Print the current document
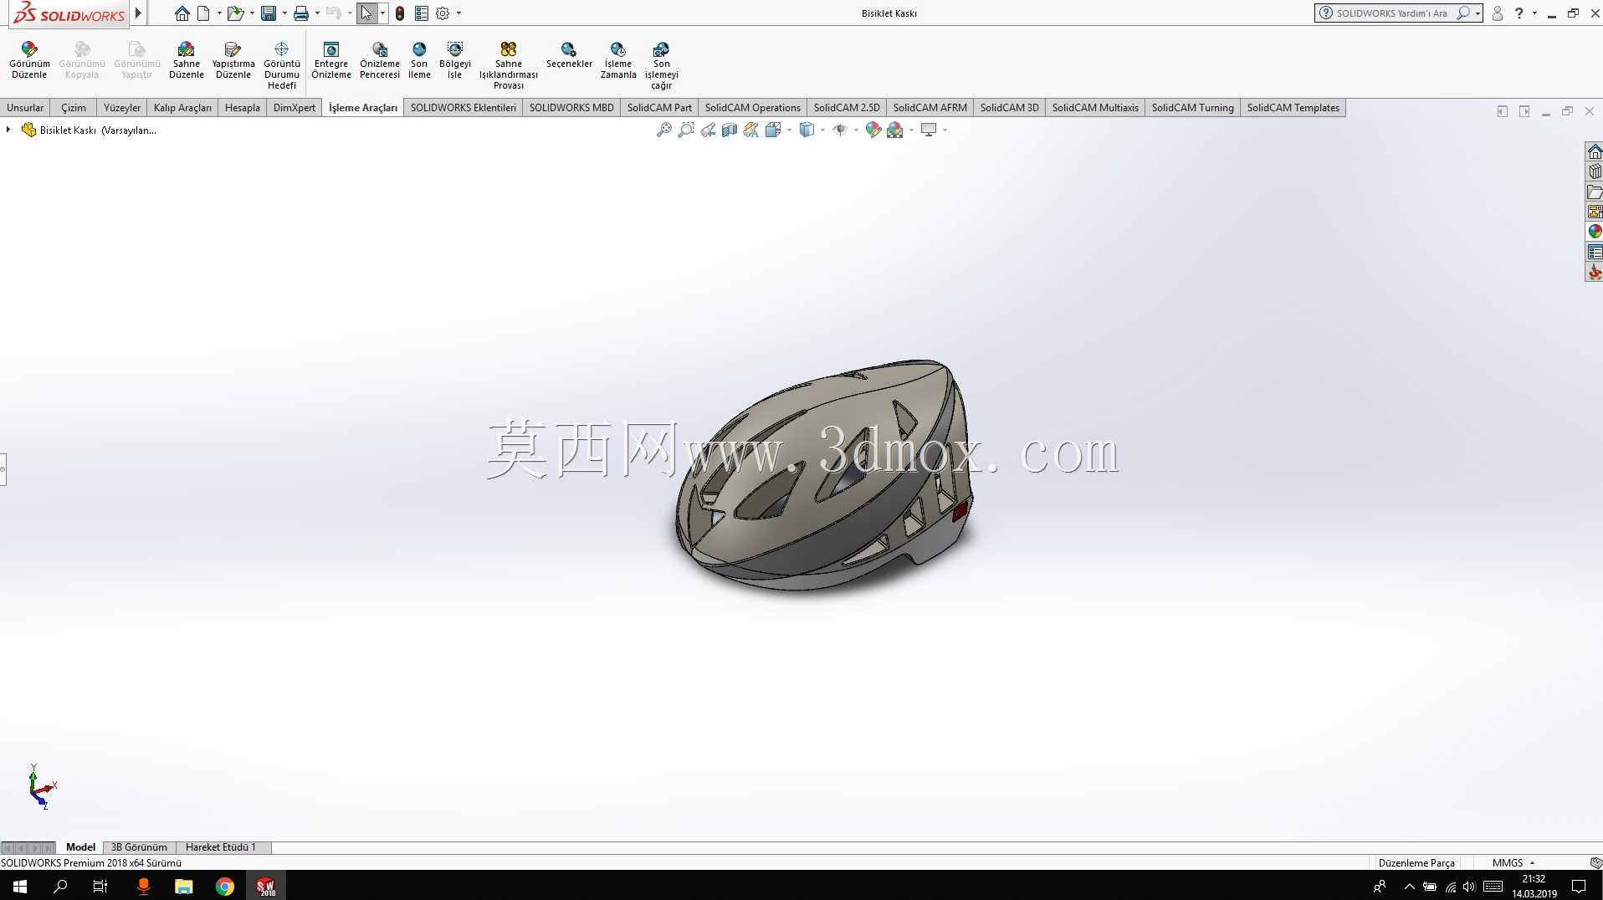 (x=301, y=13)
